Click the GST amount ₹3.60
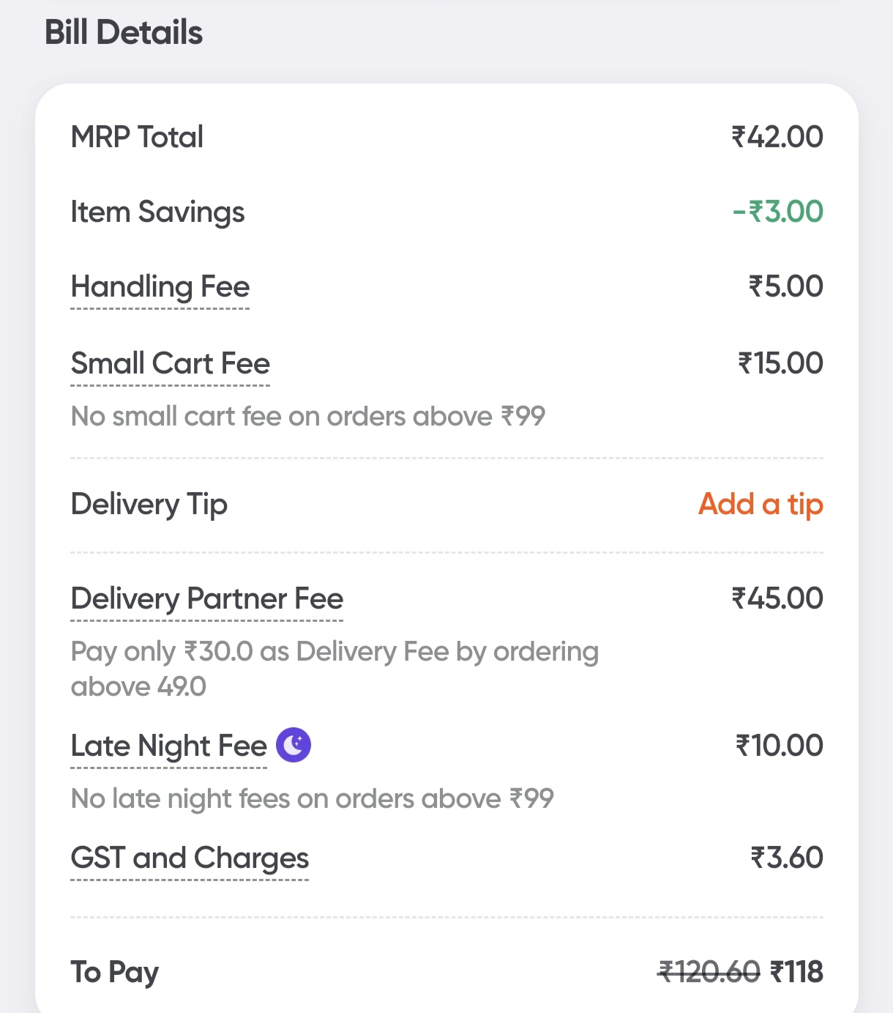Image resolution: width=893 pixels, height=1013 pixels. 787,858
